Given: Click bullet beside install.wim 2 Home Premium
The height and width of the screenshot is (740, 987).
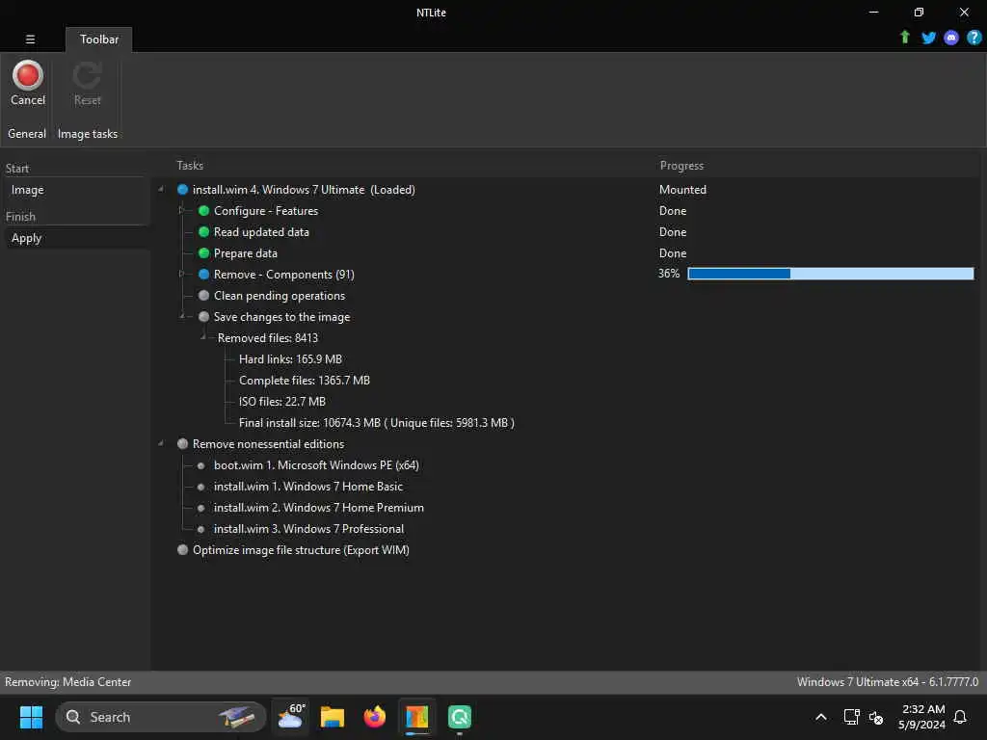Looking at the screenshot, I should pyautogui.click(x=200, y=508).
